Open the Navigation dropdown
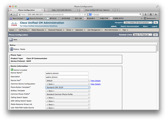The image size is (167, 121). point(138,23)
